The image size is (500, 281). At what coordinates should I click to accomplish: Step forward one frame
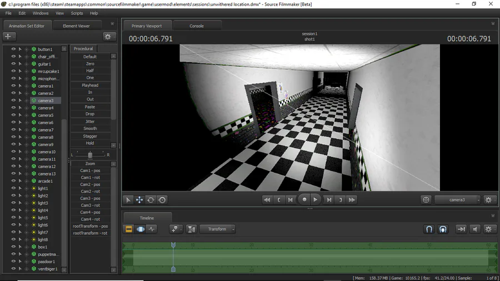(329, 200)
